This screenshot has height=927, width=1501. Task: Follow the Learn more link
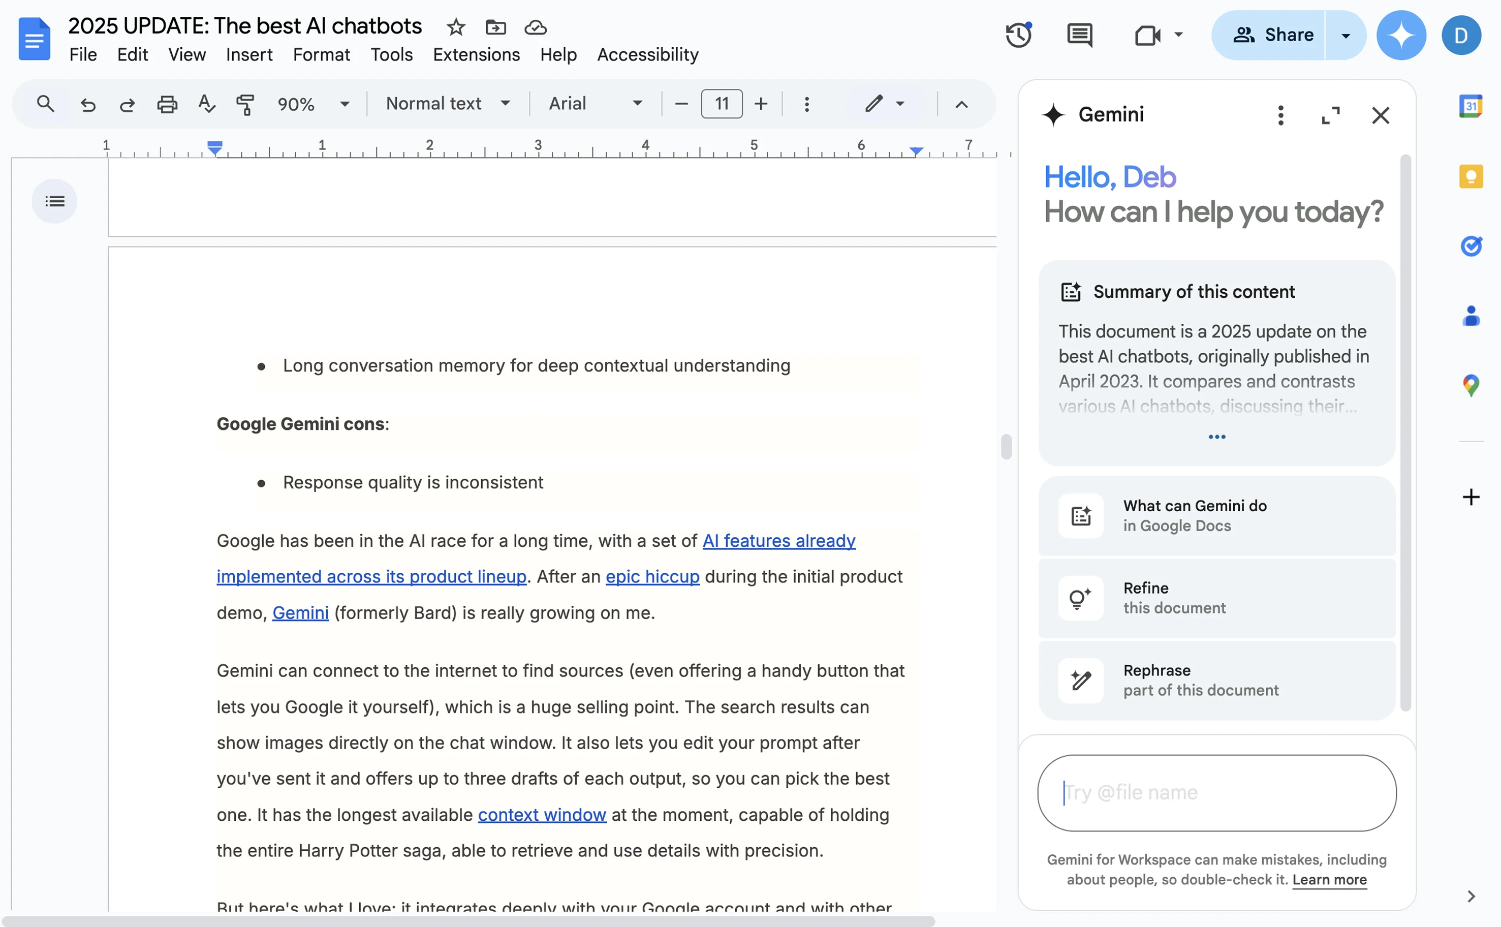pyautogui.click(x=1329, y=879)
